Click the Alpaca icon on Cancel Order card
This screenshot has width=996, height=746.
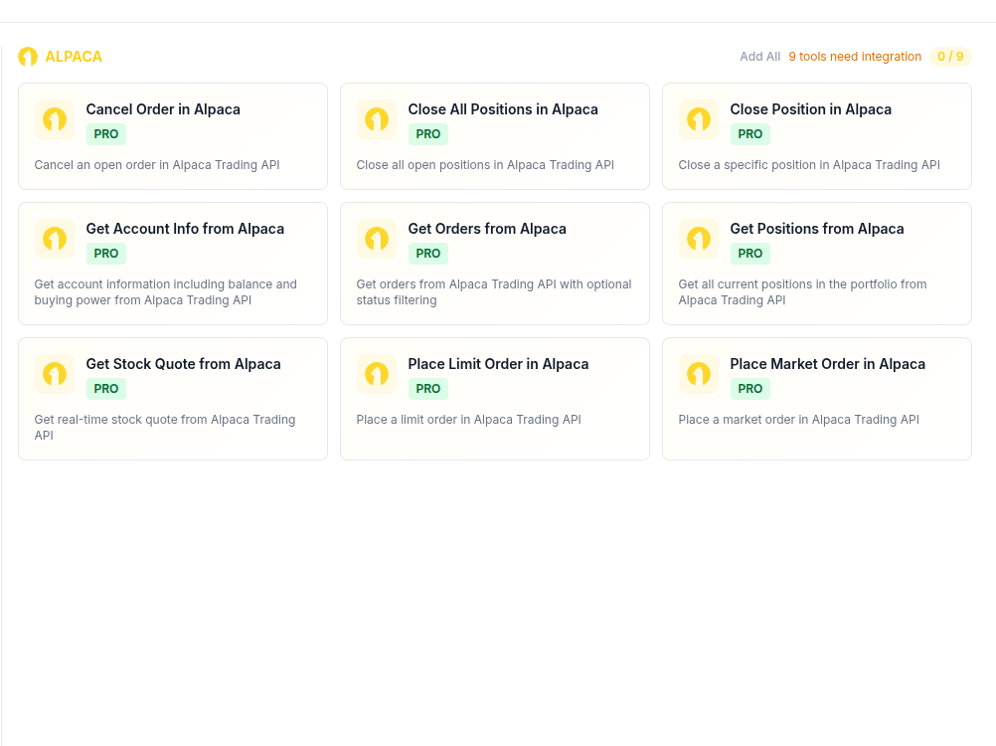(x=55, y=118)
